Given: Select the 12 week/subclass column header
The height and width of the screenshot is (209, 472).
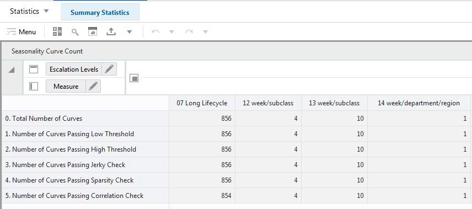Looking at the screenshot, I should [268, 103].
